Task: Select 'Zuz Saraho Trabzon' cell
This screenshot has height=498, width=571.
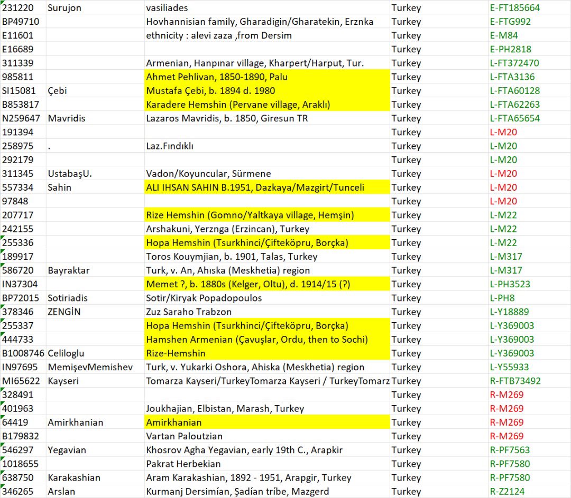Action: coord(267,312)
